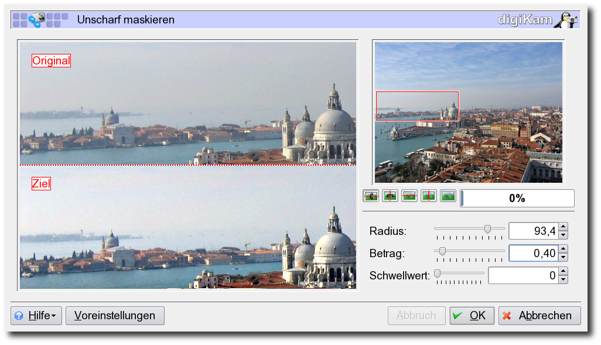Choose horizontal dashed-line split preview without arrows
This screenshot has width=601, height=345.
point(409,196)
